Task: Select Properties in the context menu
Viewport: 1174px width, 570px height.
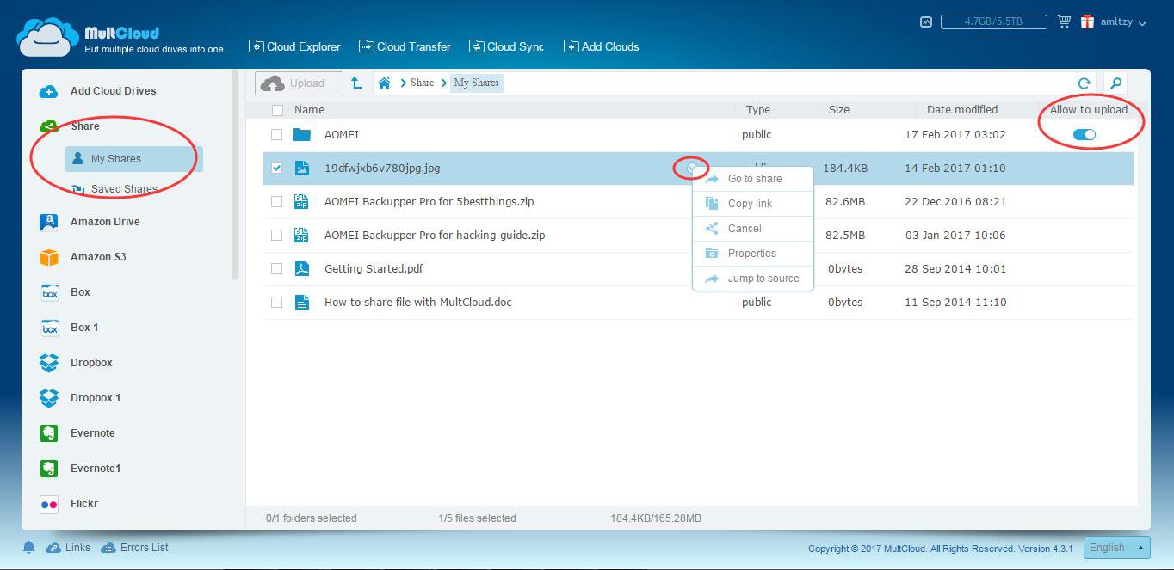Action: [x=751, y=254]
